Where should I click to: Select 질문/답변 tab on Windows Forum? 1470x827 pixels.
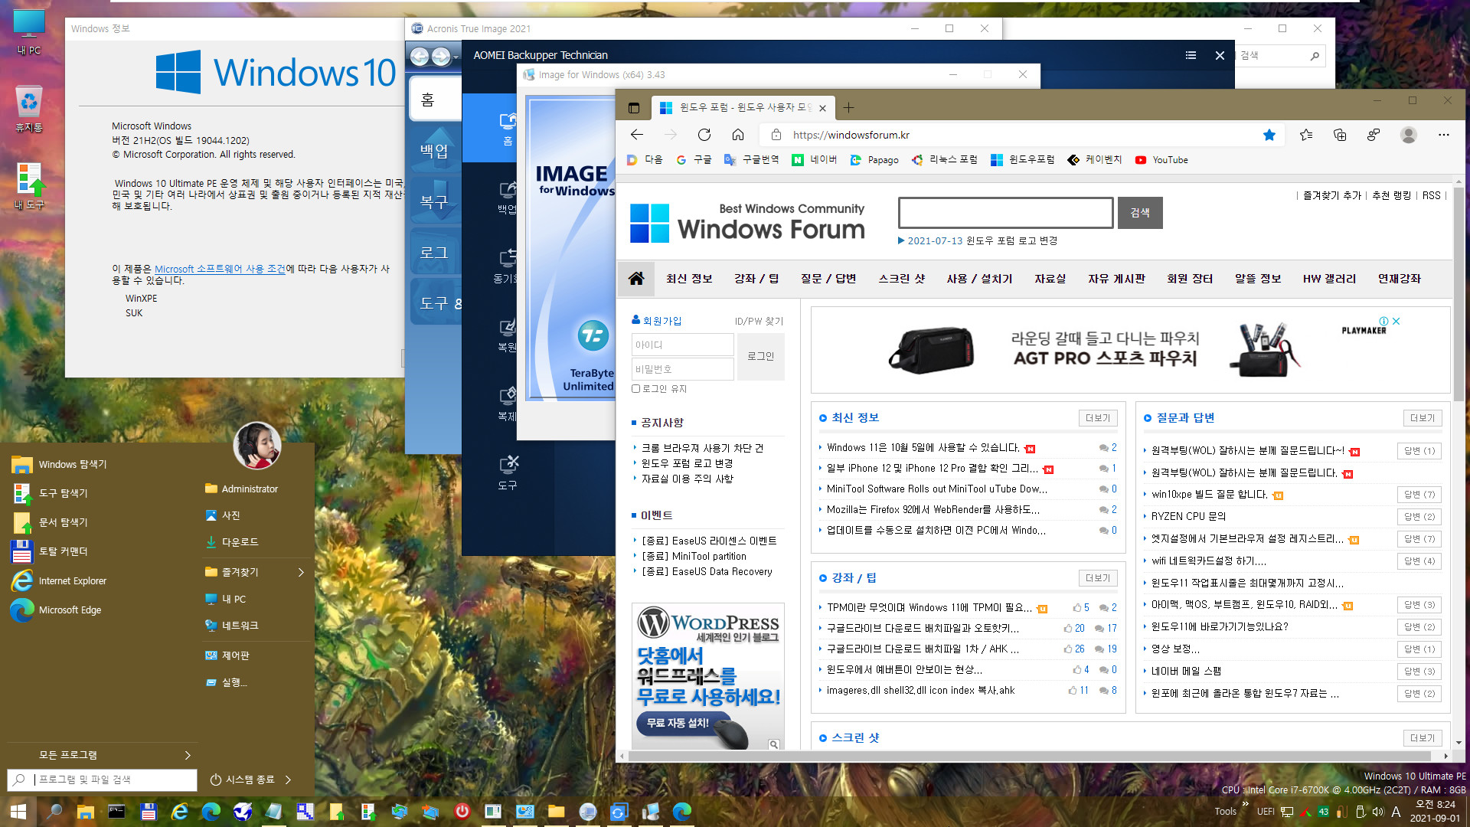pyautogui.click(x=827, y=278)
